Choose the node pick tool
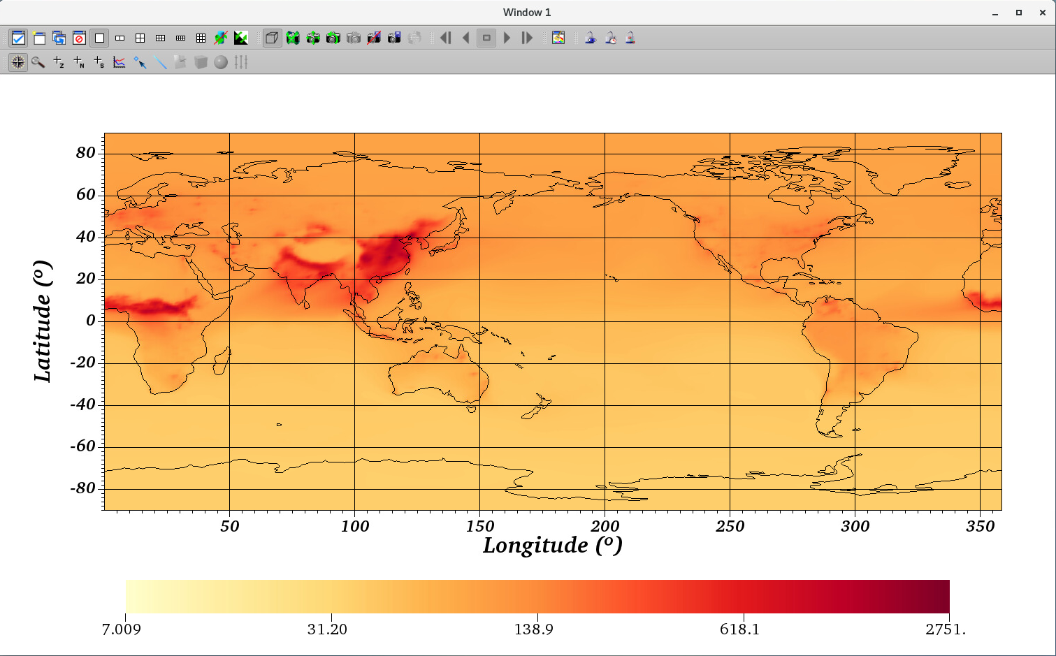This screenshot has height=656, width=1056. (x=79, y=62)
